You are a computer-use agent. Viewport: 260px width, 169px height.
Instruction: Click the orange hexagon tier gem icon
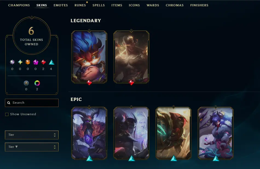click(x=28, y=62)
